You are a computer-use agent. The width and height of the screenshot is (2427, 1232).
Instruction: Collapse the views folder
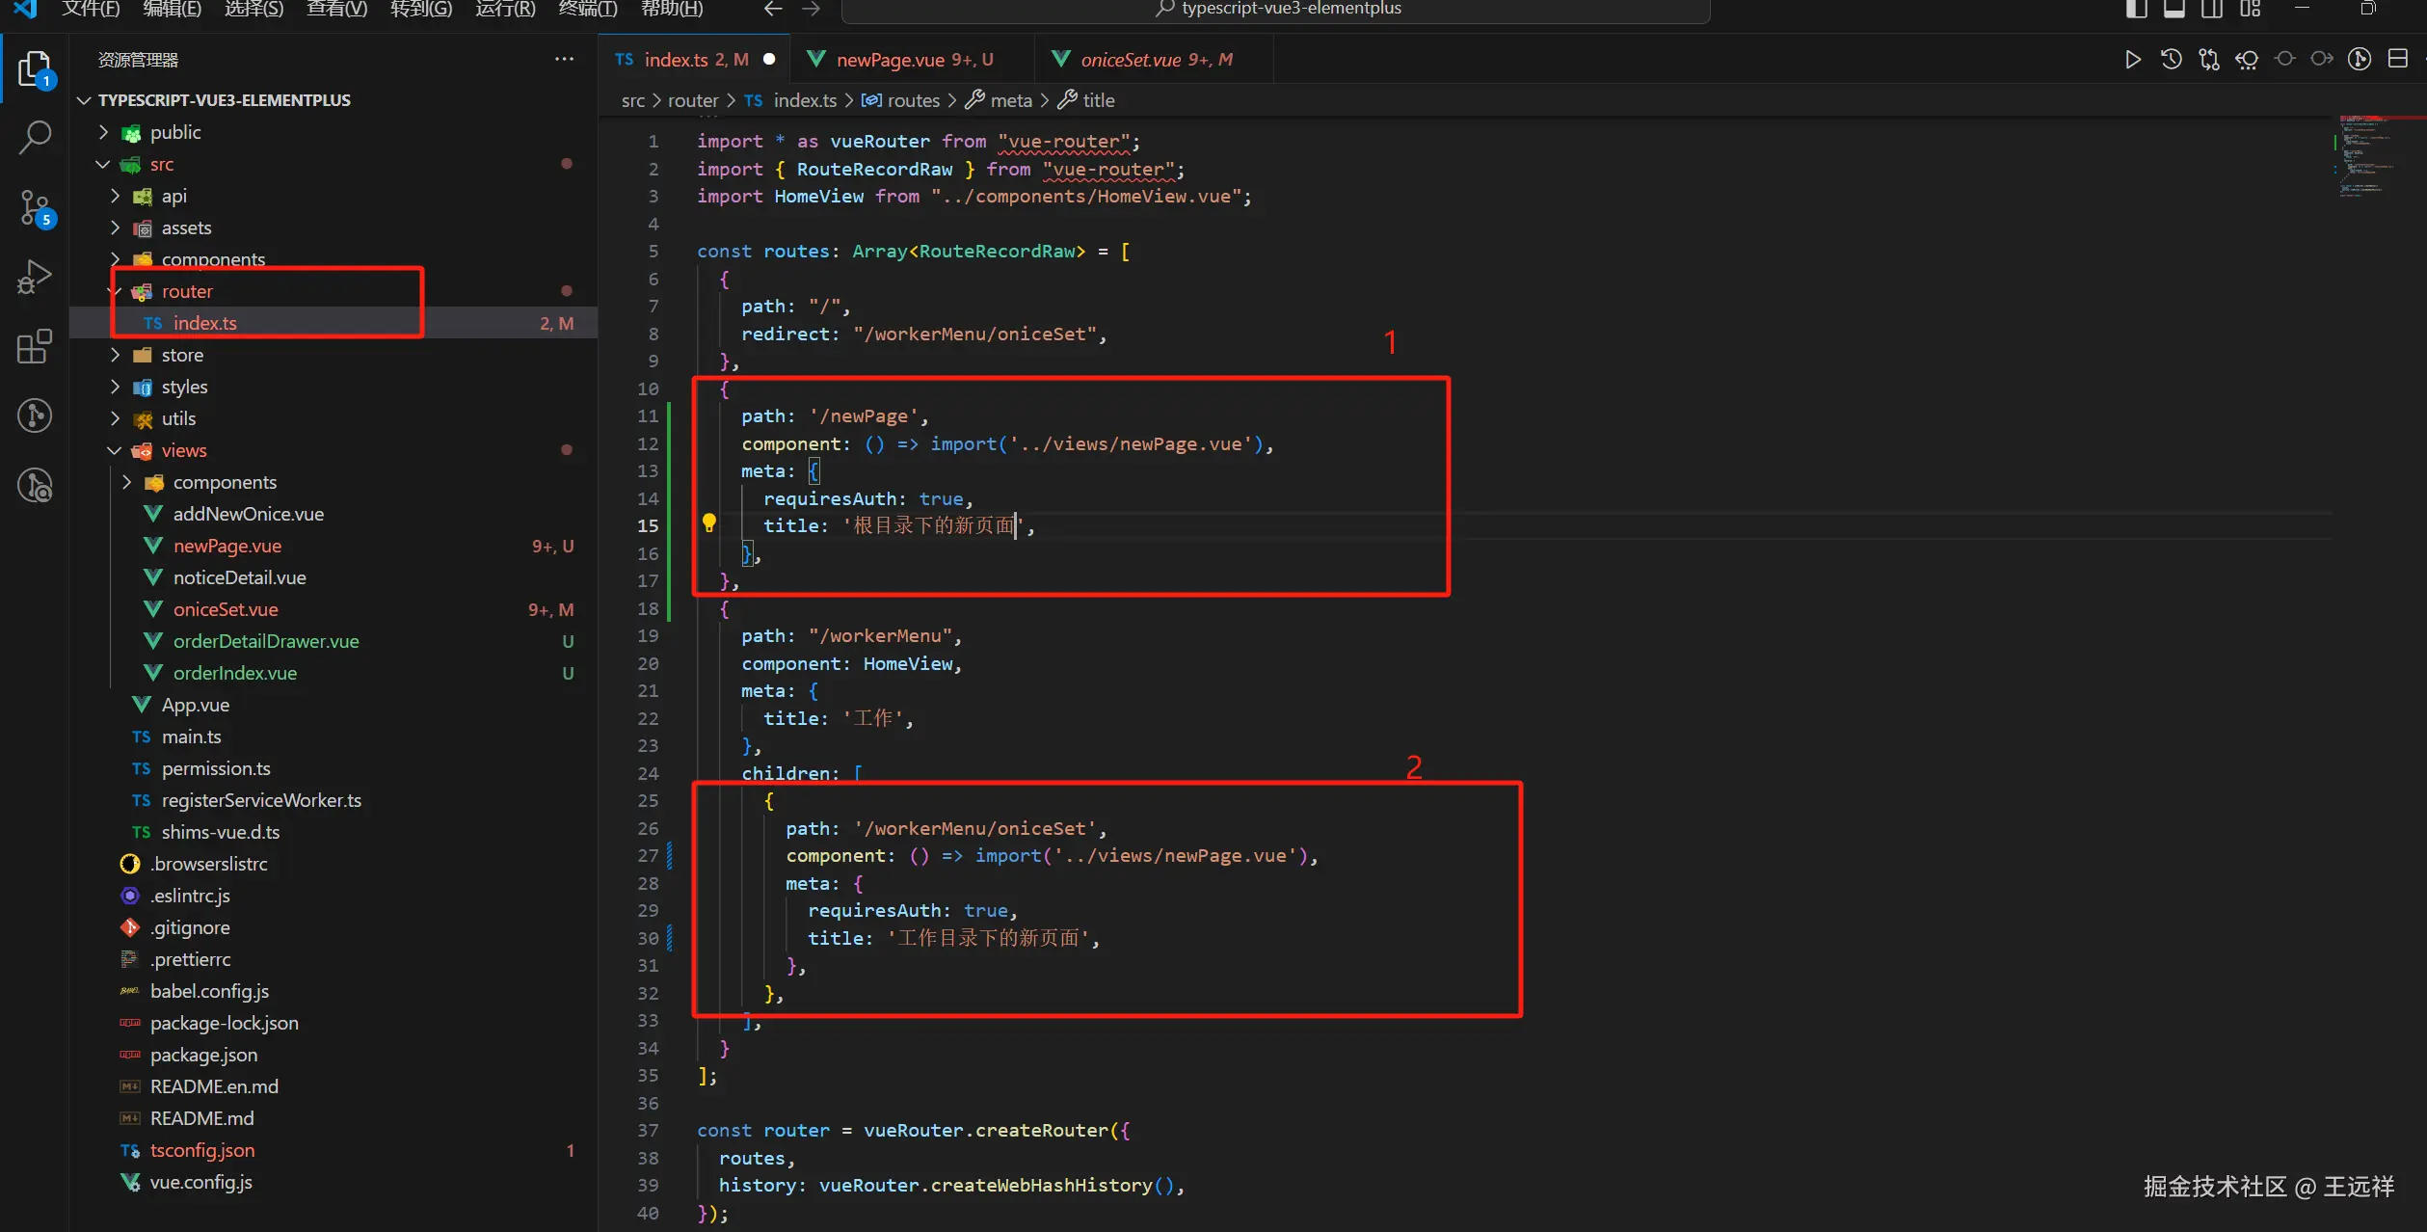pyautogui.click(x=183, y=450)
